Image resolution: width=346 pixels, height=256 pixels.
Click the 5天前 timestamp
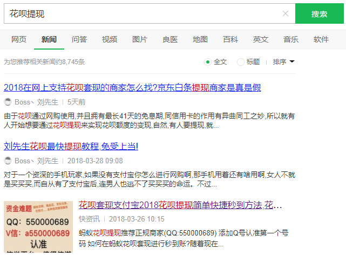tap(76, 102)
